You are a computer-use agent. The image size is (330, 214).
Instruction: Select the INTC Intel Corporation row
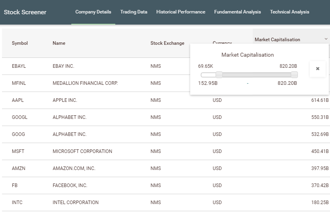pos(166,203)
